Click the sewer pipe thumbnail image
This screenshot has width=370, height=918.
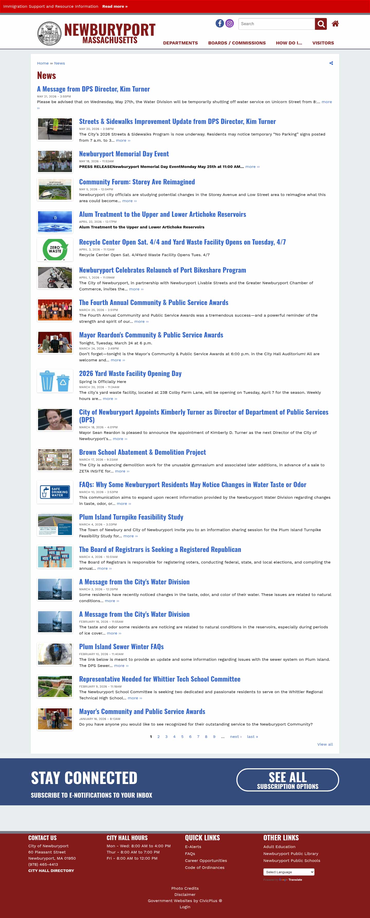tap(55, 654)
